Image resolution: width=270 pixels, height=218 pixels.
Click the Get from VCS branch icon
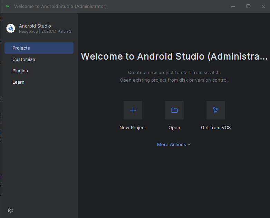[x=216, y=110]
